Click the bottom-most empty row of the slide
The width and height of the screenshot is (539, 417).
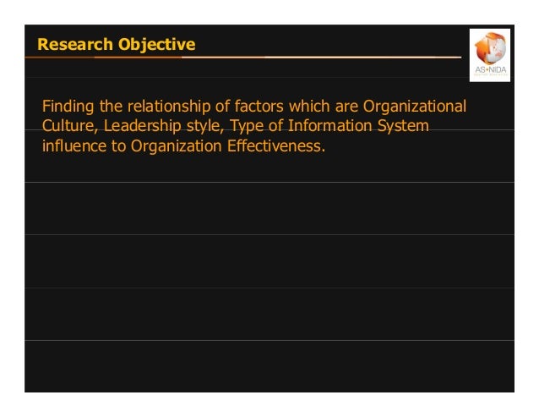[x=269, y=365]
